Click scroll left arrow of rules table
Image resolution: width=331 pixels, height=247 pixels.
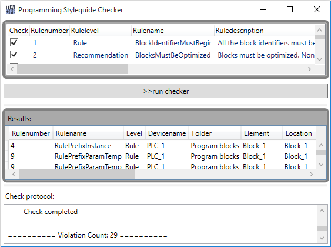click(12, 69)
